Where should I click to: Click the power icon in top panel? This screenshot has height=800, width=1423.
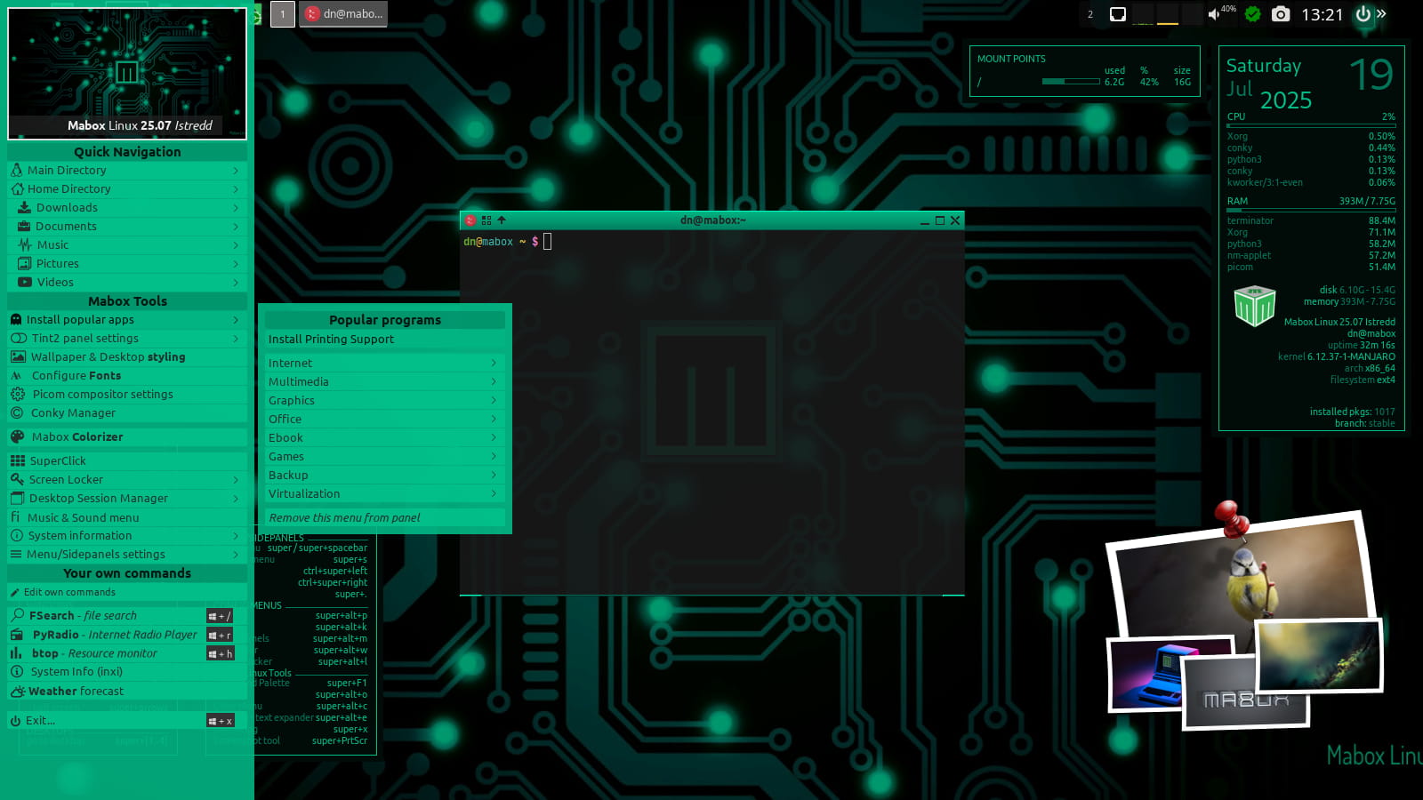pyautogui.click(x=1363, y=14)
